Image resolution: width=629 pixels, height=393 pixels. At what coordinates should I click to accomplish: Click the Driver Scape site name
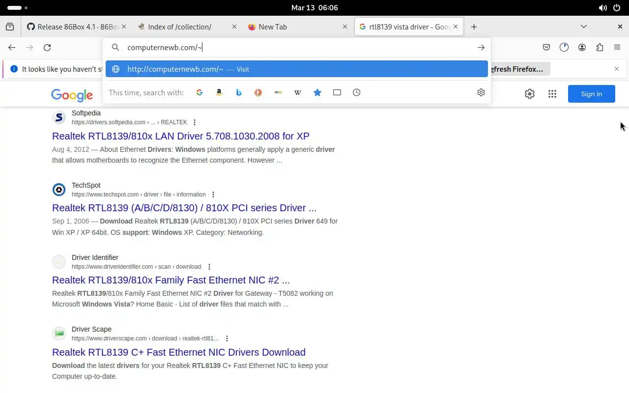coord(91,329)
